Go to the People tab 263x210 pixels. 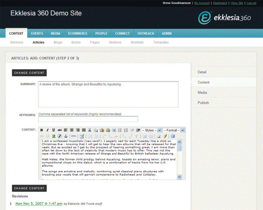(101, 34)
